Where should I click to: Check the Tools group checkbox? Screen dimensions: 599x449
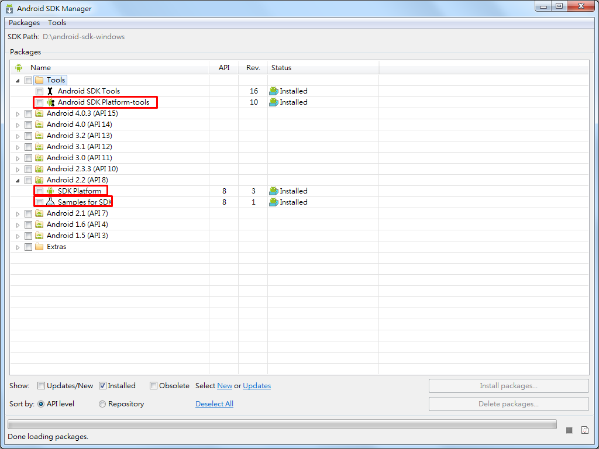tap(28, 81)
